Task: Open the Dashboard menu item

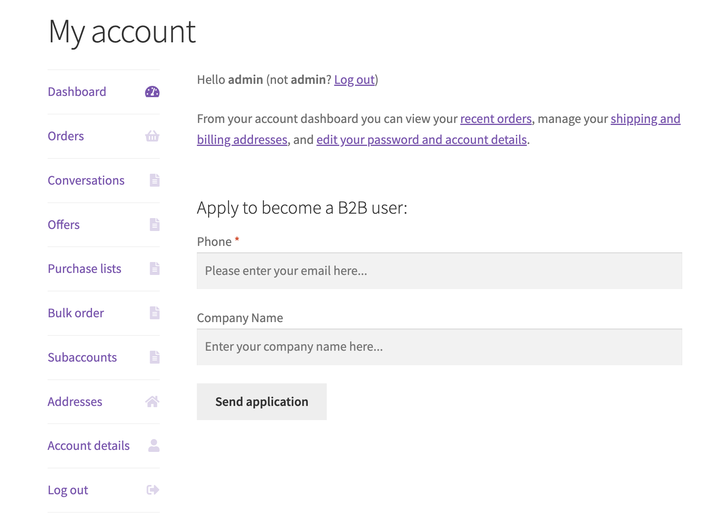Action: coord(77,92)
